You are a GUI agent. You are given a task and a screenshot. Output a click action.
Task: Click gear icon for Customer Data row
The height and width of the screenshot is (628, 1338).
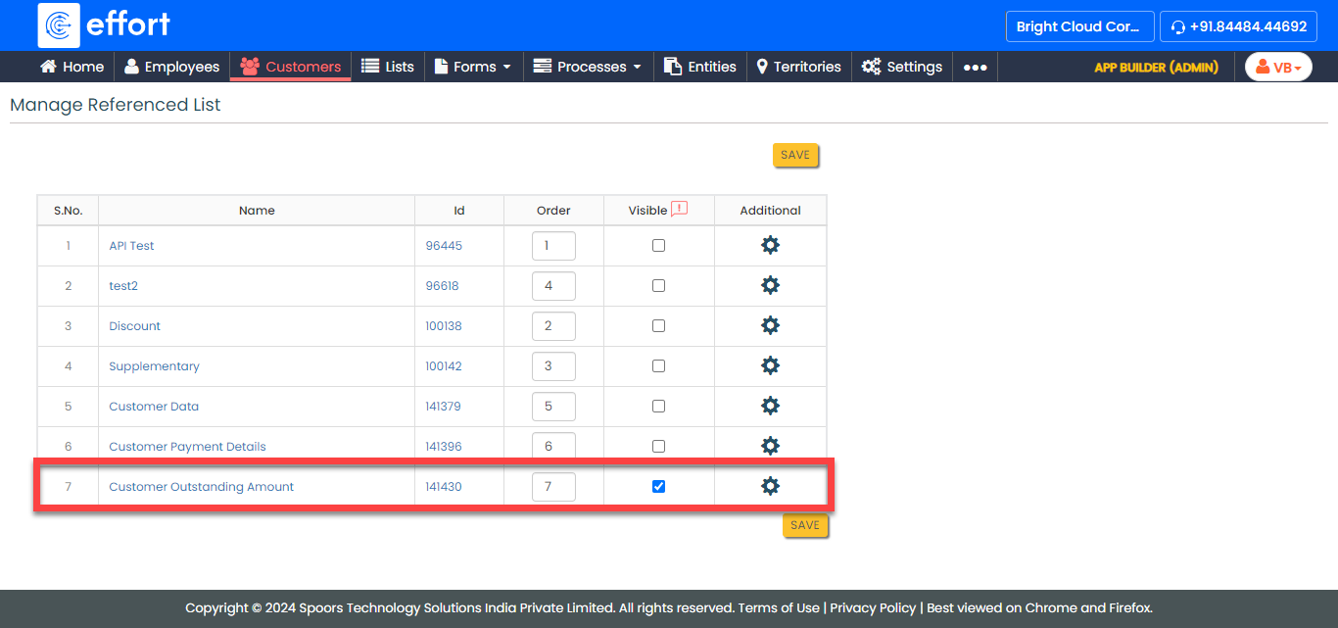pos(770,406)
